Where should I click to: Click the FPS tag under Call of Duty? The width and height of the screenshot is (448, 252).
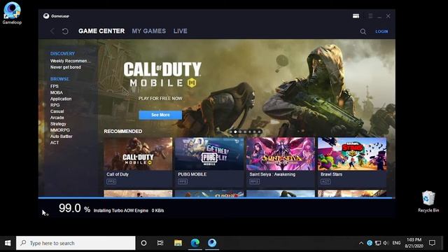tap(111, 181)
